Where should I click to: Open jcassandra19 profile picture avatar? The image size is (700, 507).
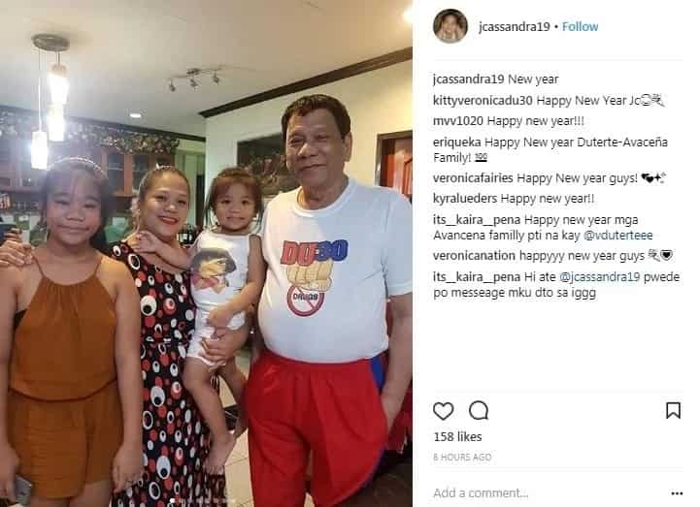(450, 26)
